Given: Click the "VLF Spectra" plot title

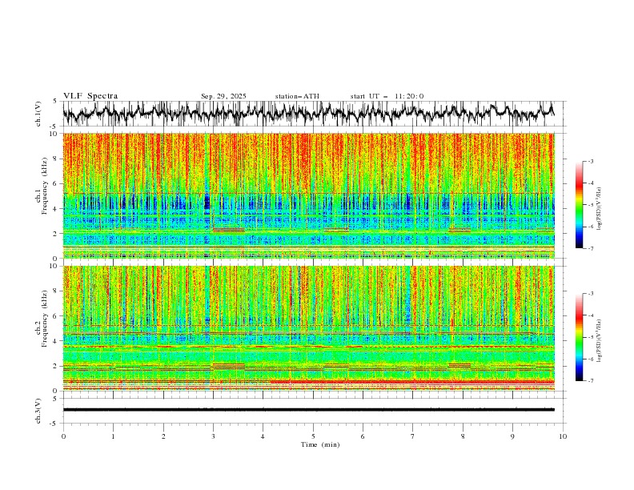Looking at the screenshot, I should pyautogui.click(x=90, y=96).
